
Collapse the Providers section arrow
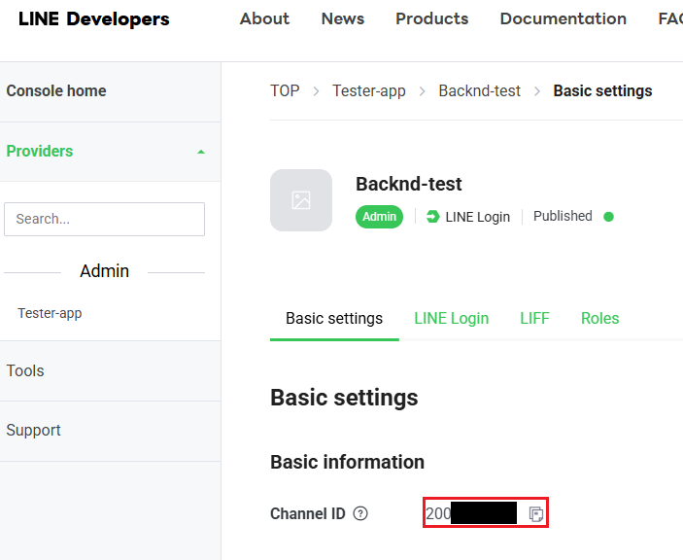[201, 152]
